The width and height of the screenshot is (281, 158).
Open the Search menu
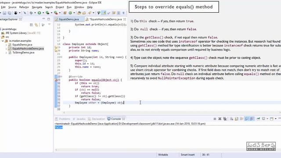pos(49,7)
